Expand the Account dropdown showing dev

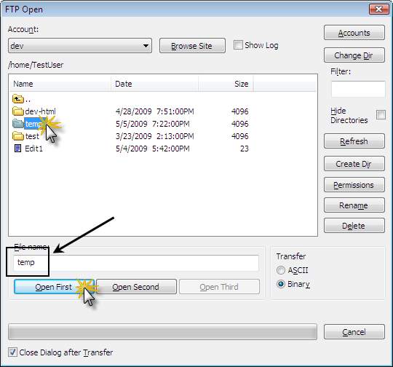[80, 46]
